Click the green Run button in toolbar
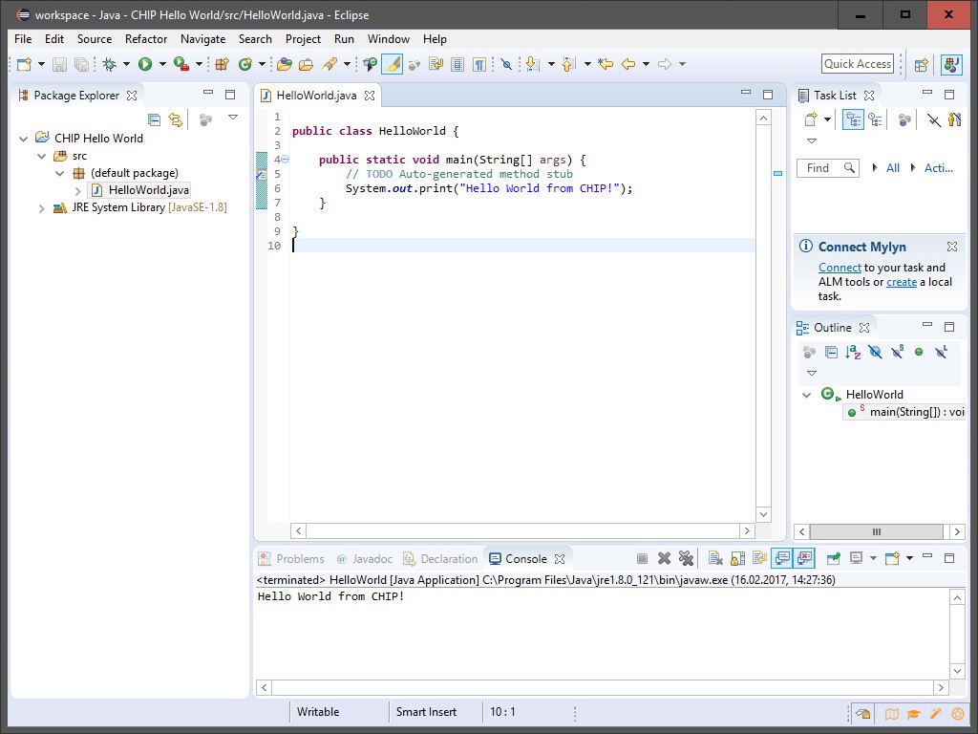This screenshot has width=978, height=734. click(145, 64)
